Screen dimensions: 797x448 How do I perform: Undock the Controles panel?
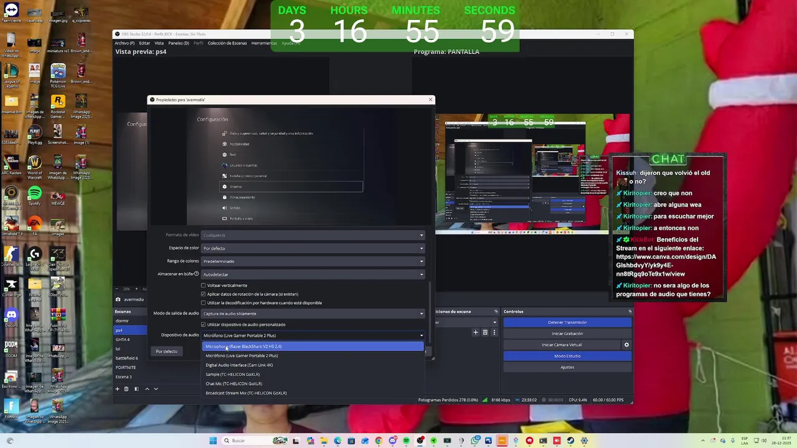click(630, 311)
